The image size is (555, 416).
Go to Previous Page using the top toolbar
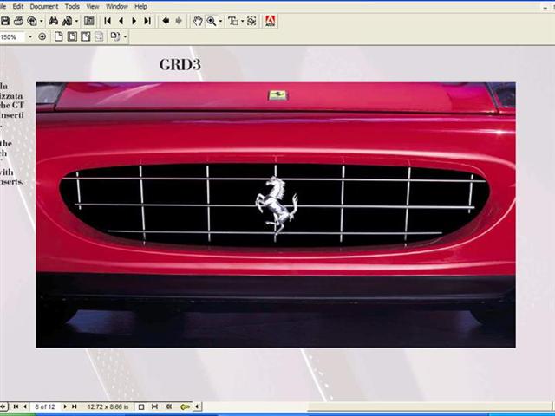121,21
